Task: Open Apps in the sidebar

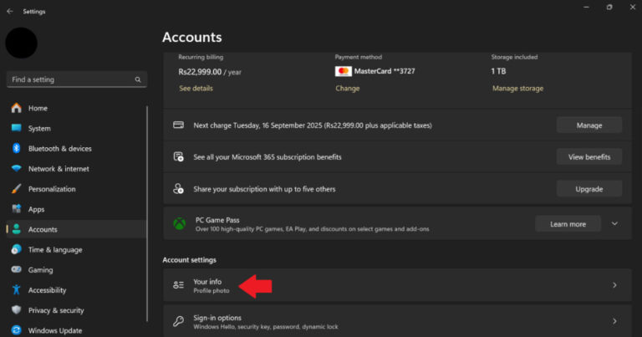Action: (76, 209)
